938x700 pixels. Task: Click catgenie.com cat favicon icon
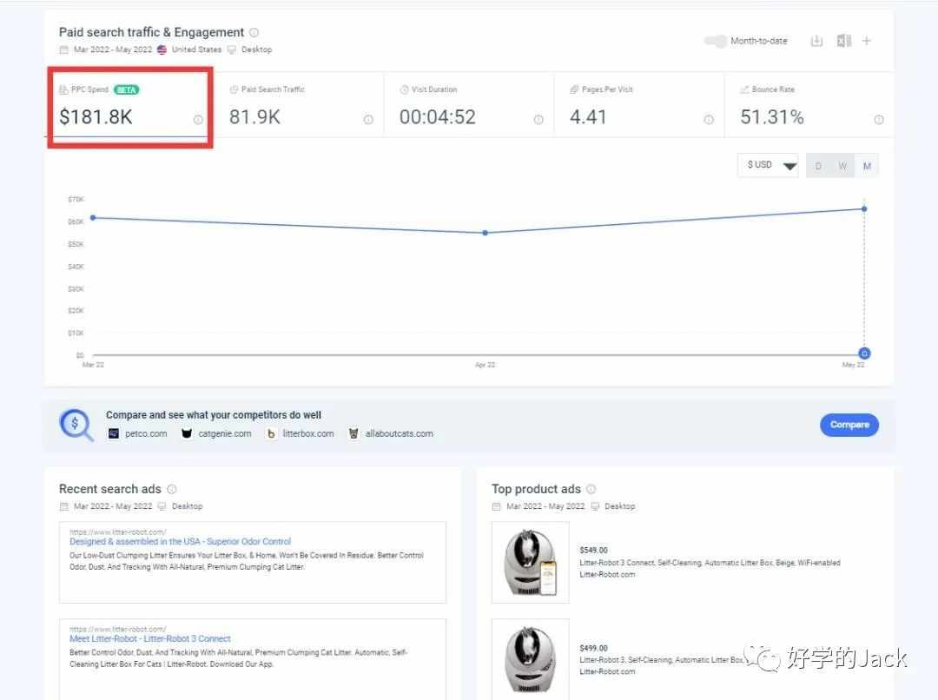click(187, 433)
